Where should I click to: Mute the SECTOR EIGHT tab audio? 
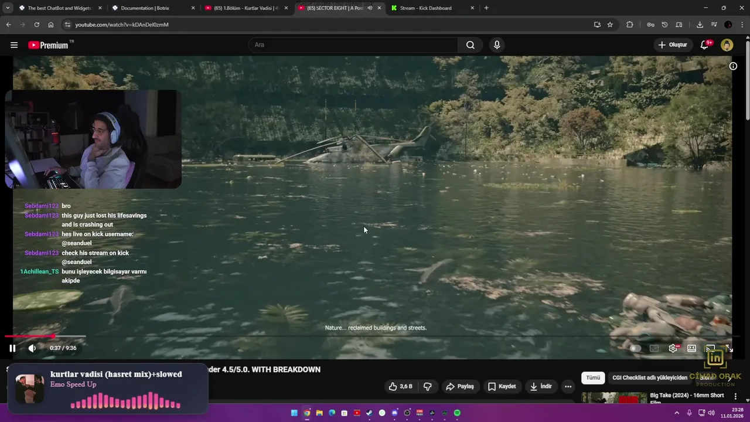click(370, 8)
